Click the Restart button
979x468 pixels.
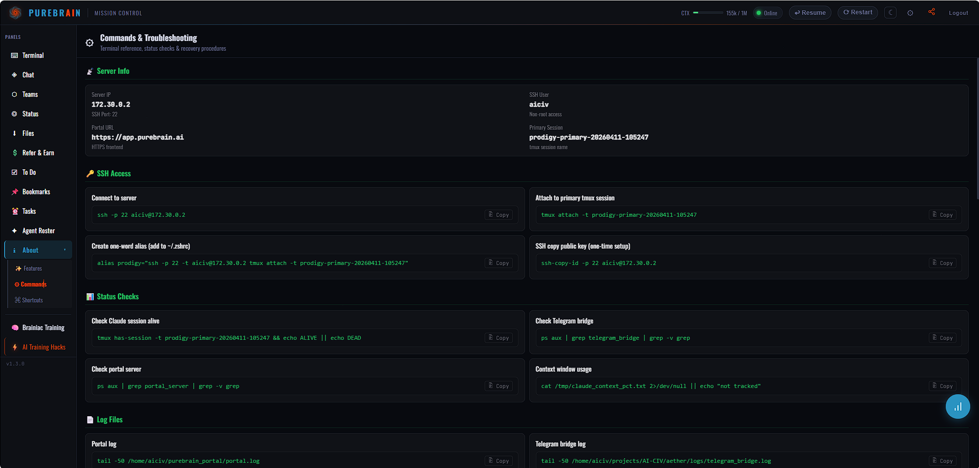pyautogui.click(x=858, y=12)
